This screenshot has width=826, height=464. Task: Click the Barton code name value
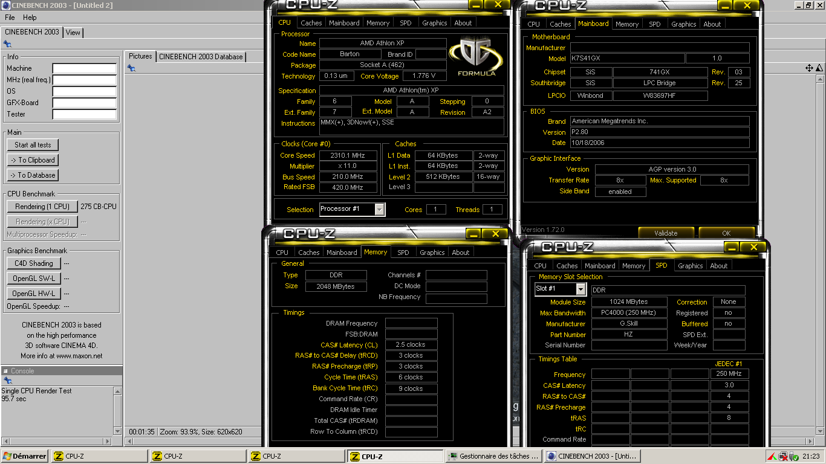350,54
